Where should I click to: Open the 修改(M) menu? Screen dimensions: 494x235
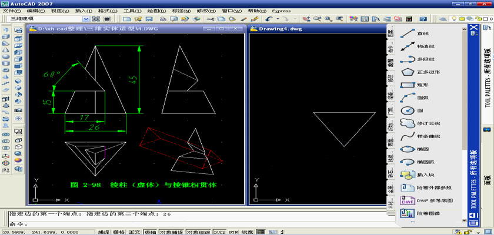pyautogui.click(x=206, y=11)
